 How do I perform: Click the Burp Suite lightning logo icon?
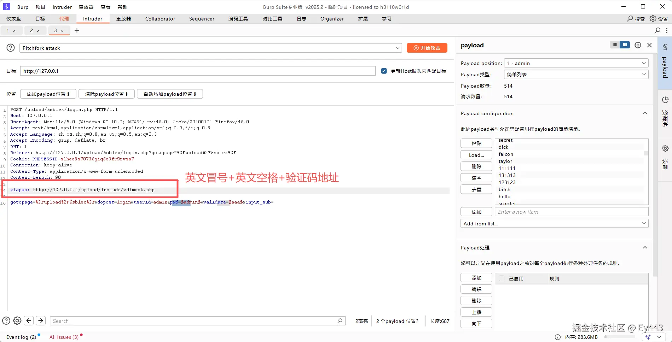pos(7,7)
